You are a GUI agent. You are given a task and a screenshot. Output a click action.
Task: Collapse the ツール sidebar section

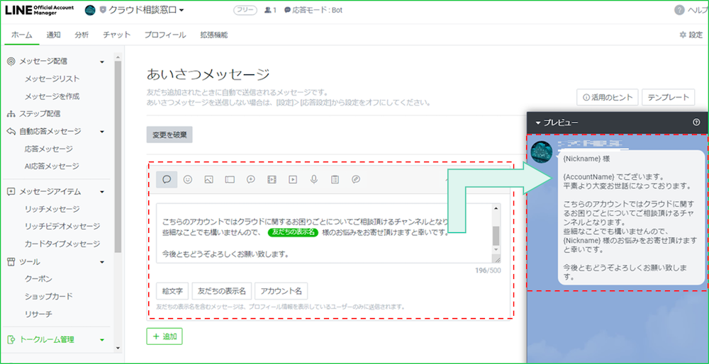pyautogui.click(x=102, y=262)
